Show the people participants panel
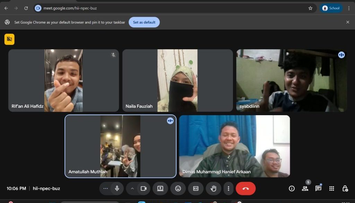 [x=305, y=188]
